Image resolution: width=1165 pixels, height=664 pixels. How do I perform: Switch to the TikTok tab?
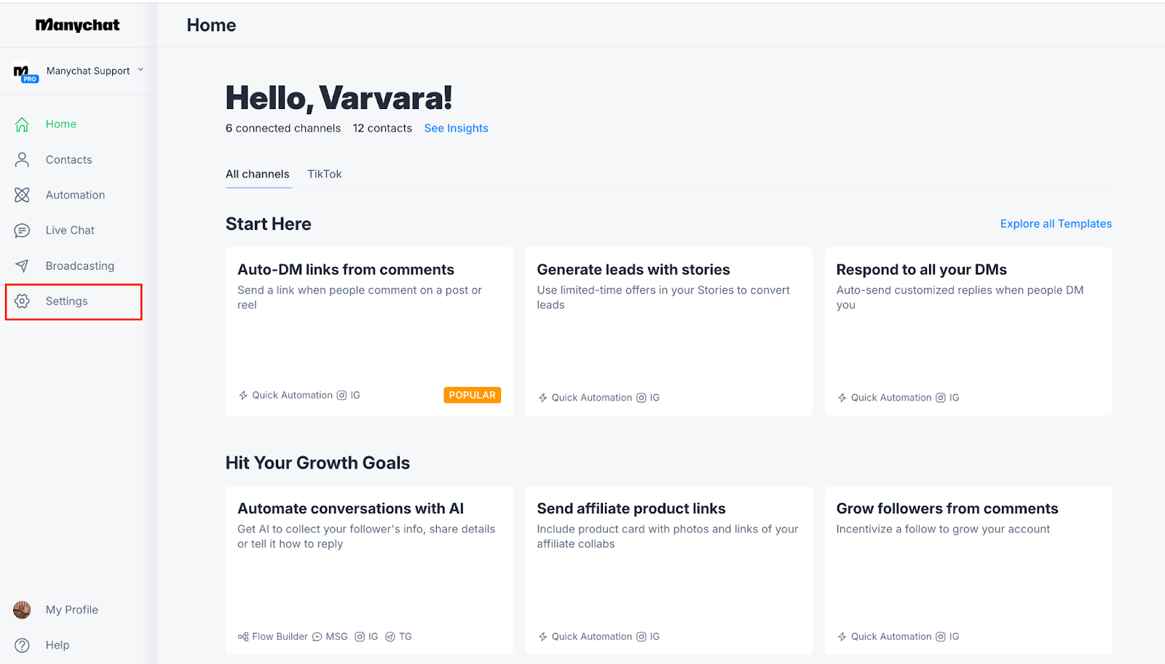click(x=324, y=175)
